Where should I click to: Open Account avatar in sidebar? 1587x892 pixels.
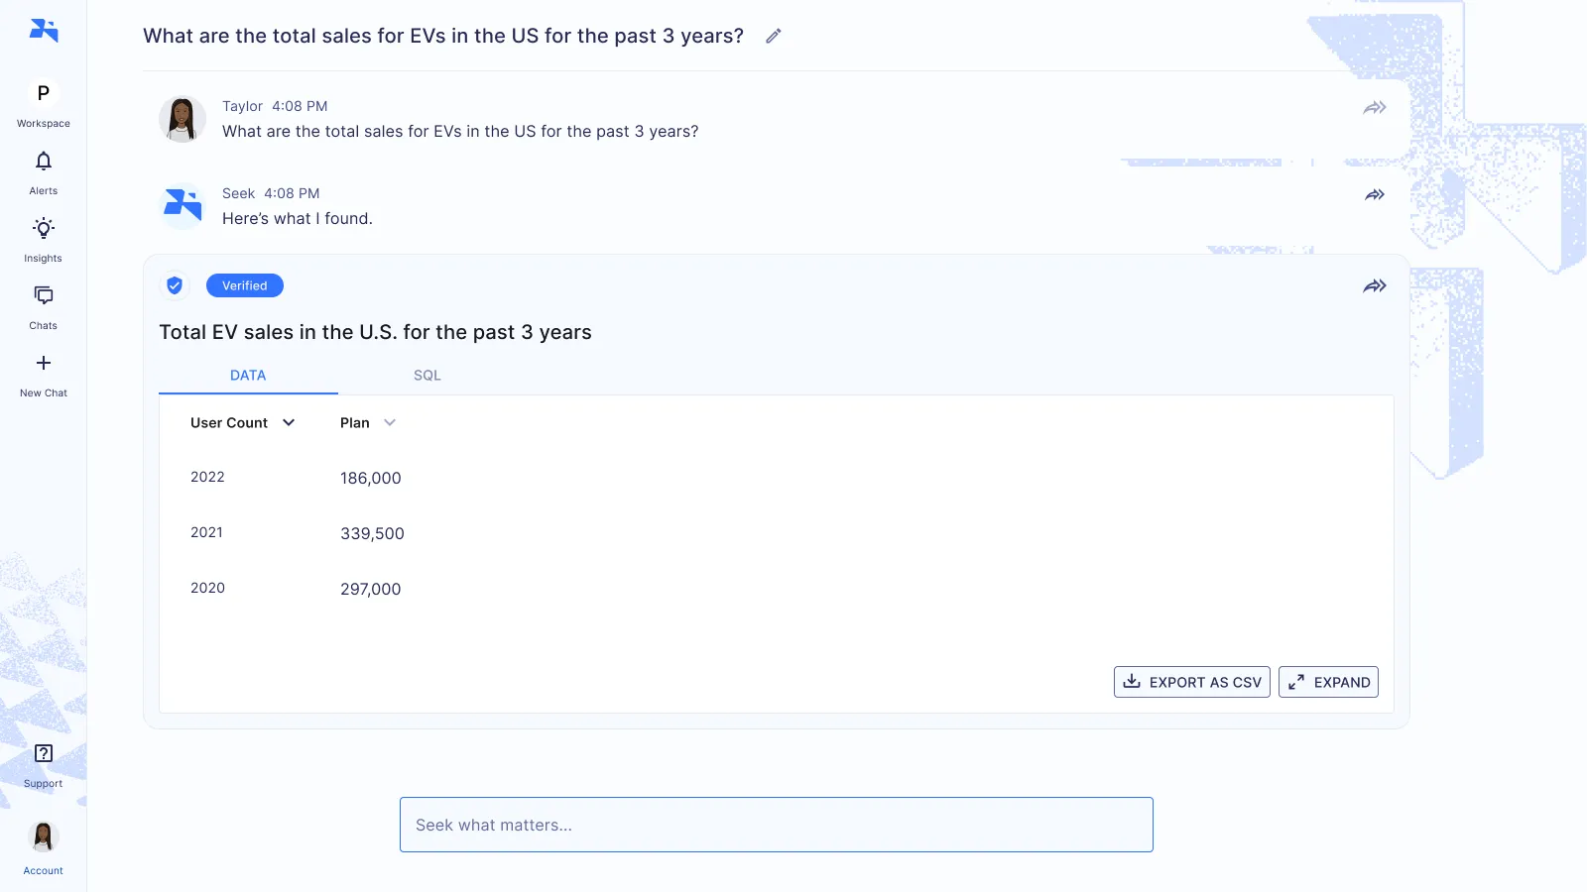44,837
